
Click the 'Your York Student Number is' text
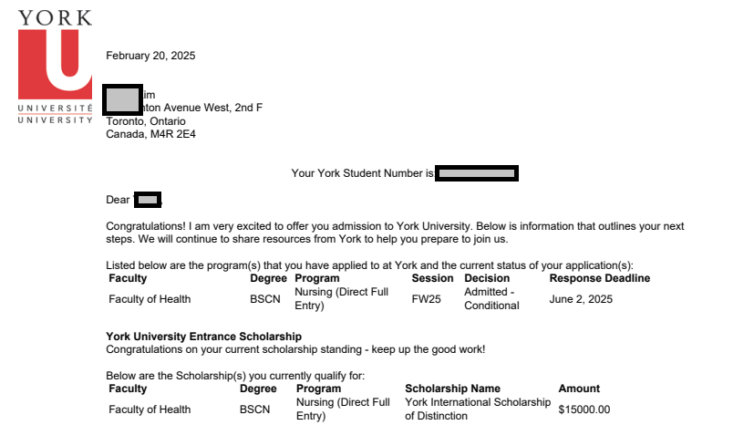(362, 173)
